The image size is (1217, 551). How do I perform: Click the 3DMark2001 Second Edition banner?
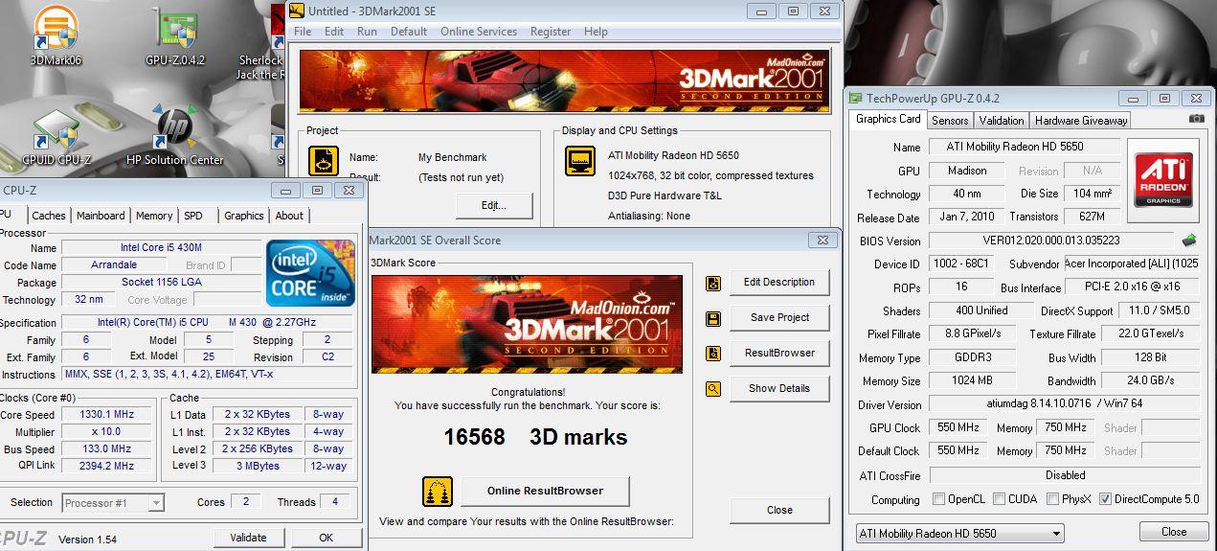(564, 81)
